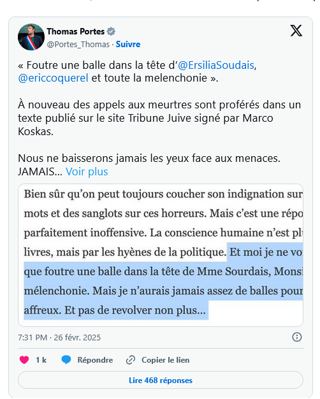
Task: Click the info circle icon
Action: coord(297,337)
